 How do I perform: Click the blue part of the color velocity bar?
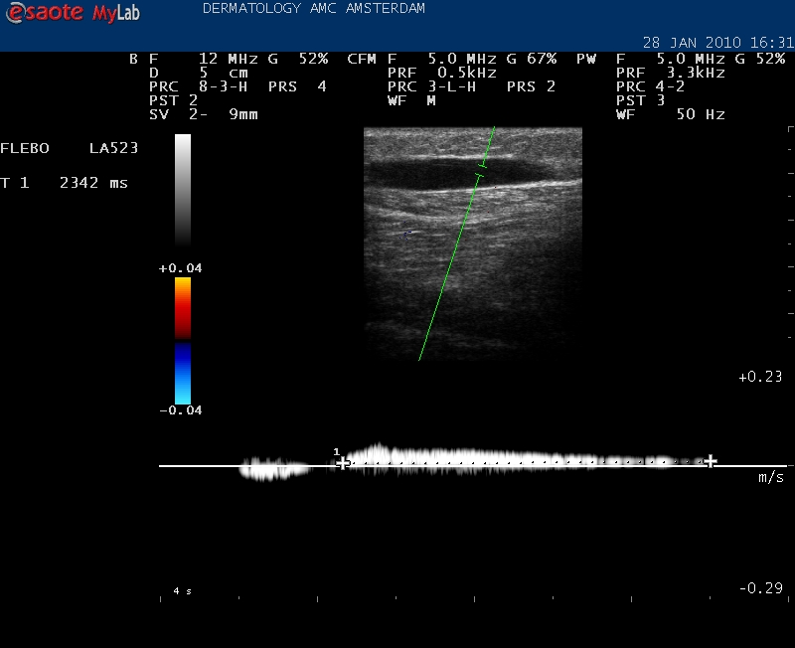click(183, 373)
